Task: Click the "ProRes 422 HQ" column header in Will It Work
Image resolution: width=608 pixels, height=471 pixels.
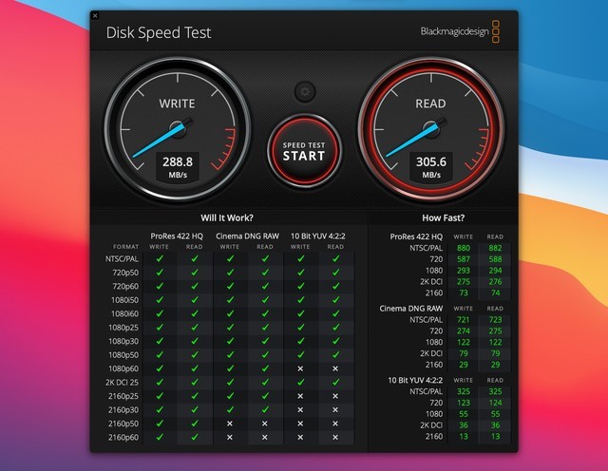Action: point(177,236)
